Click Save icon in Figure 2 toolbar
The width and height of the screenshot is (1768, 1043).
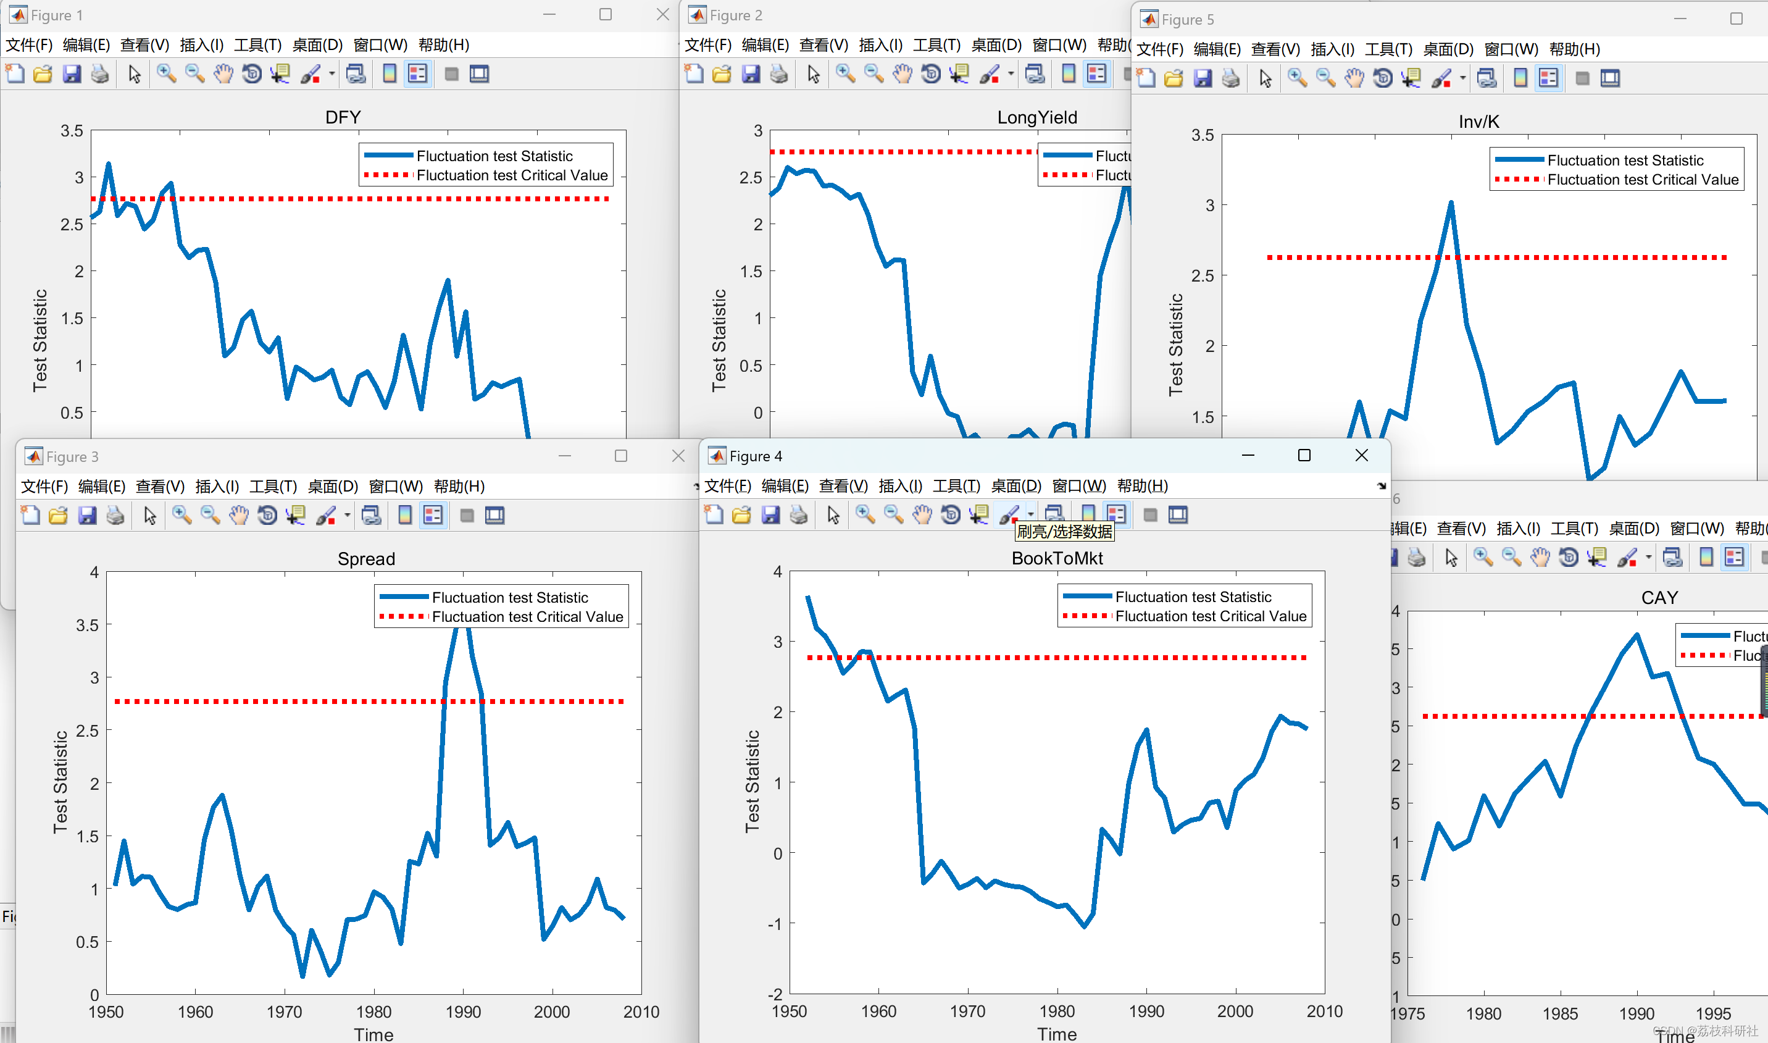coord(751,74)
